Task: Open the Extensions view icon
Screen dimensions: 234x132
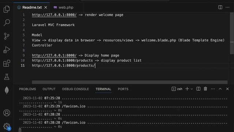Action: 7,63
